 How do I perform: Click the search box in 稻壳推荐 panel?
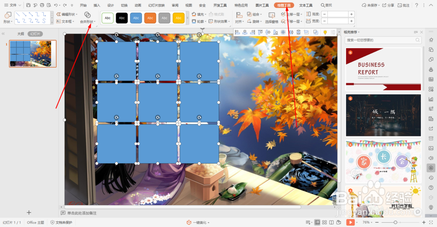pyautogui.click(x=383, y=40)
